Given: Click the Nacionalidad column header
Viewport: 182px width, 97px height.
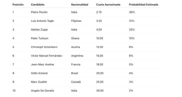Looking at the screenshot, I should pyautogui.click(x=80, y=4).
